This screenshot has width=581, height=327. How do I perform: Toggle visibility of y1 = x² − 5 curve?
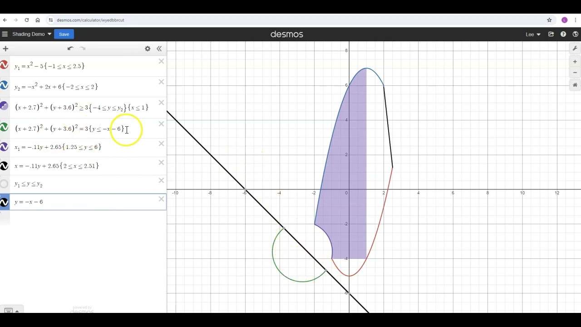(4, 65)
